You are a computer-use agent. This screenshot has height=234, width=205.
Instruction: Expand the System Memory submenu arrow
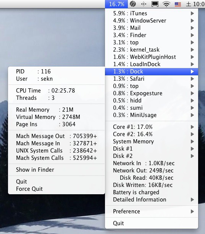pyautogui.click(x=192, y=141)
